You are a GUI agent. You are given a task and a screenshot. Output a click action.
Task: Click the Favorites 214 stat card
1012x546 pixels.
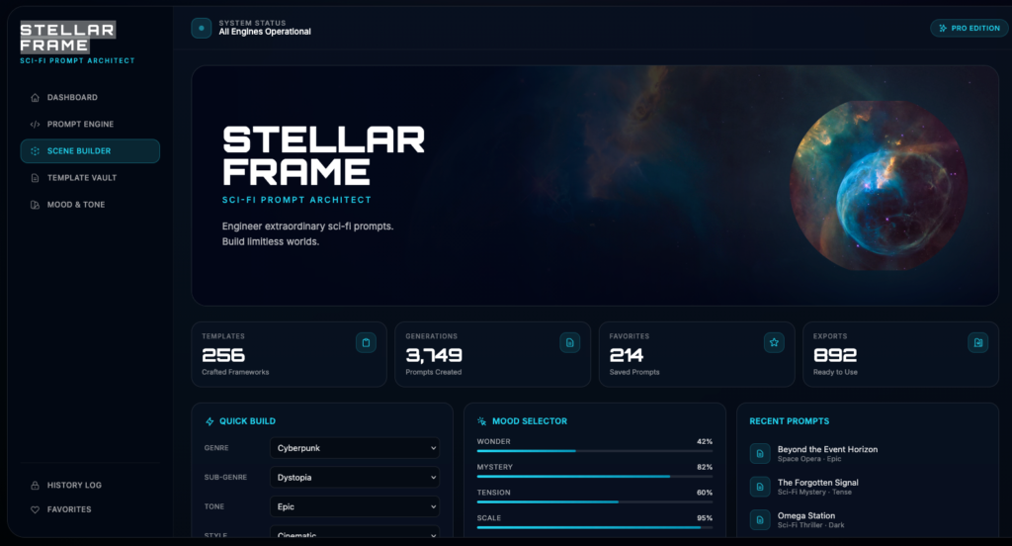[697, 355]
